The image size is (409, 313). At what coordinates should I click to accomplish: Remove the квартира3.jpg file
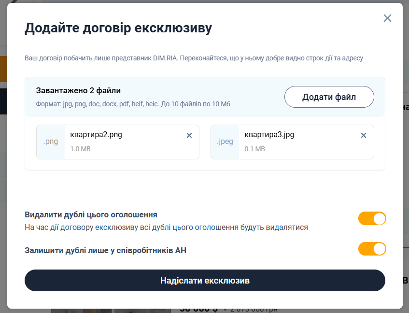pyautogui.click(x=363, y=135)
